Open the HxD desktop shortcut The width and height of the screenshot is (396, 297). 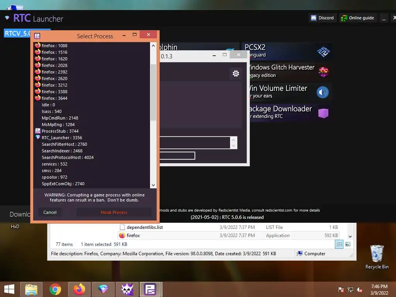[x=15, y=227]
